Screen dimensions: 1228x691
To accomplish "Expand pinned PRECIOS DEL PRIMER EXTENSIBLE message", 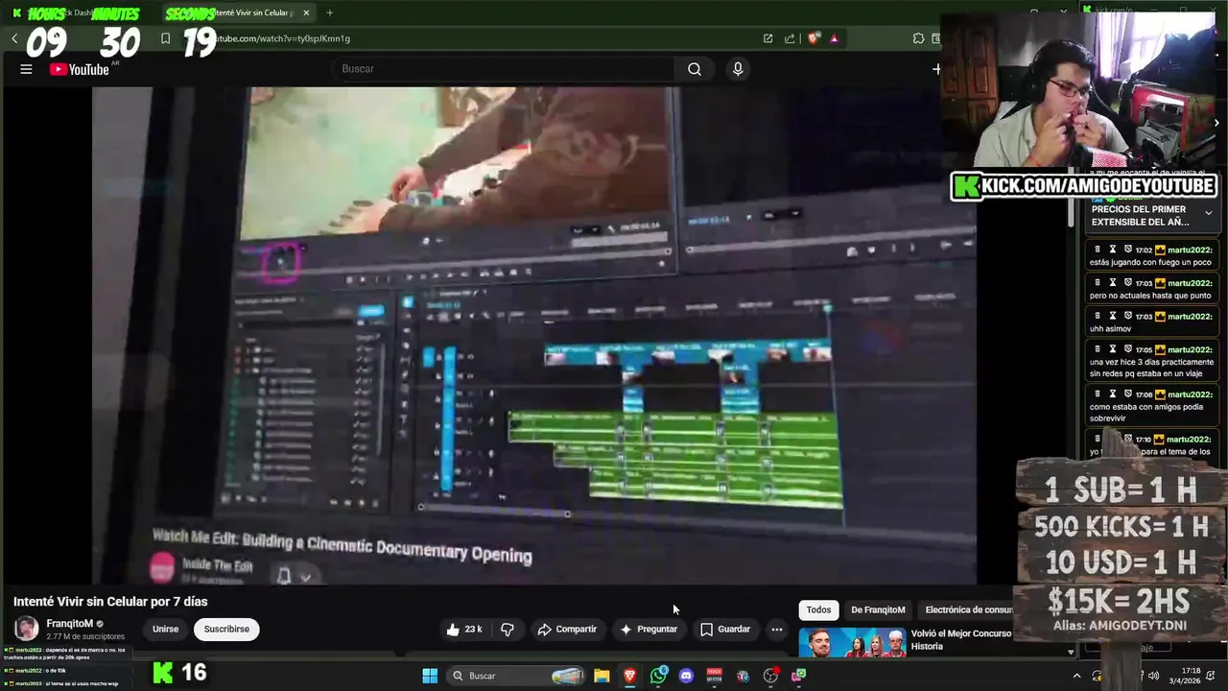I will (x=1209, y=213).
